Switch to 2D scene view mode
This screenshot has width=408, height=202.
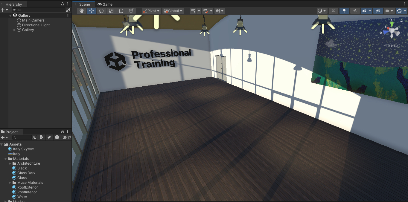click(x=334, y=10)
